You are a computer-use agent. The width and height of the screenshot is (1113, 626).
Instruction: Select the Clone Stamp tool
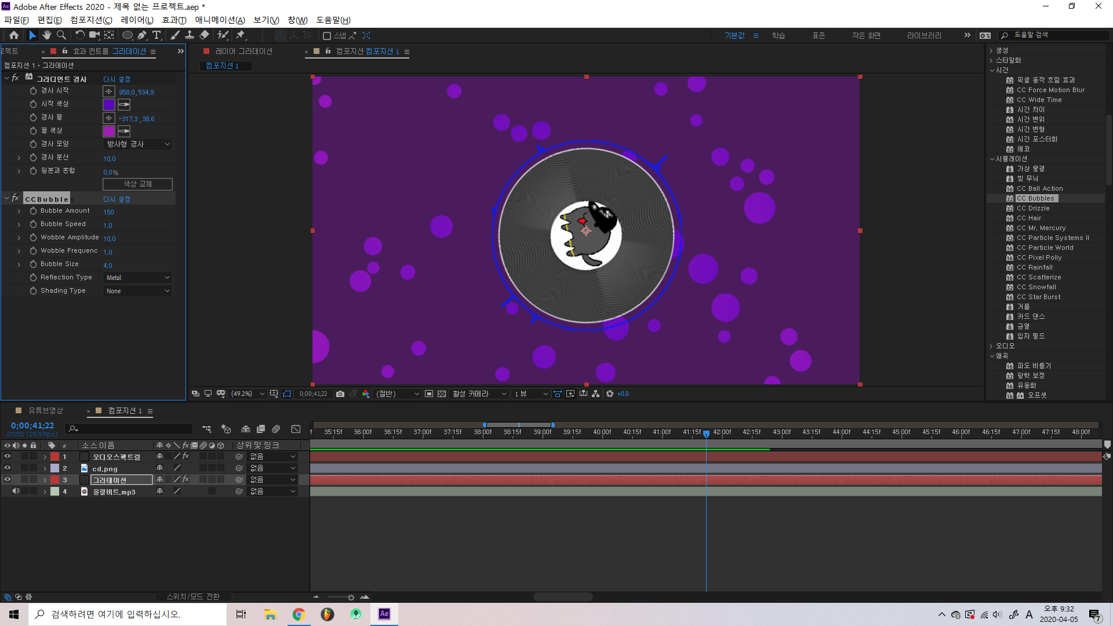(x=190, y=35)
